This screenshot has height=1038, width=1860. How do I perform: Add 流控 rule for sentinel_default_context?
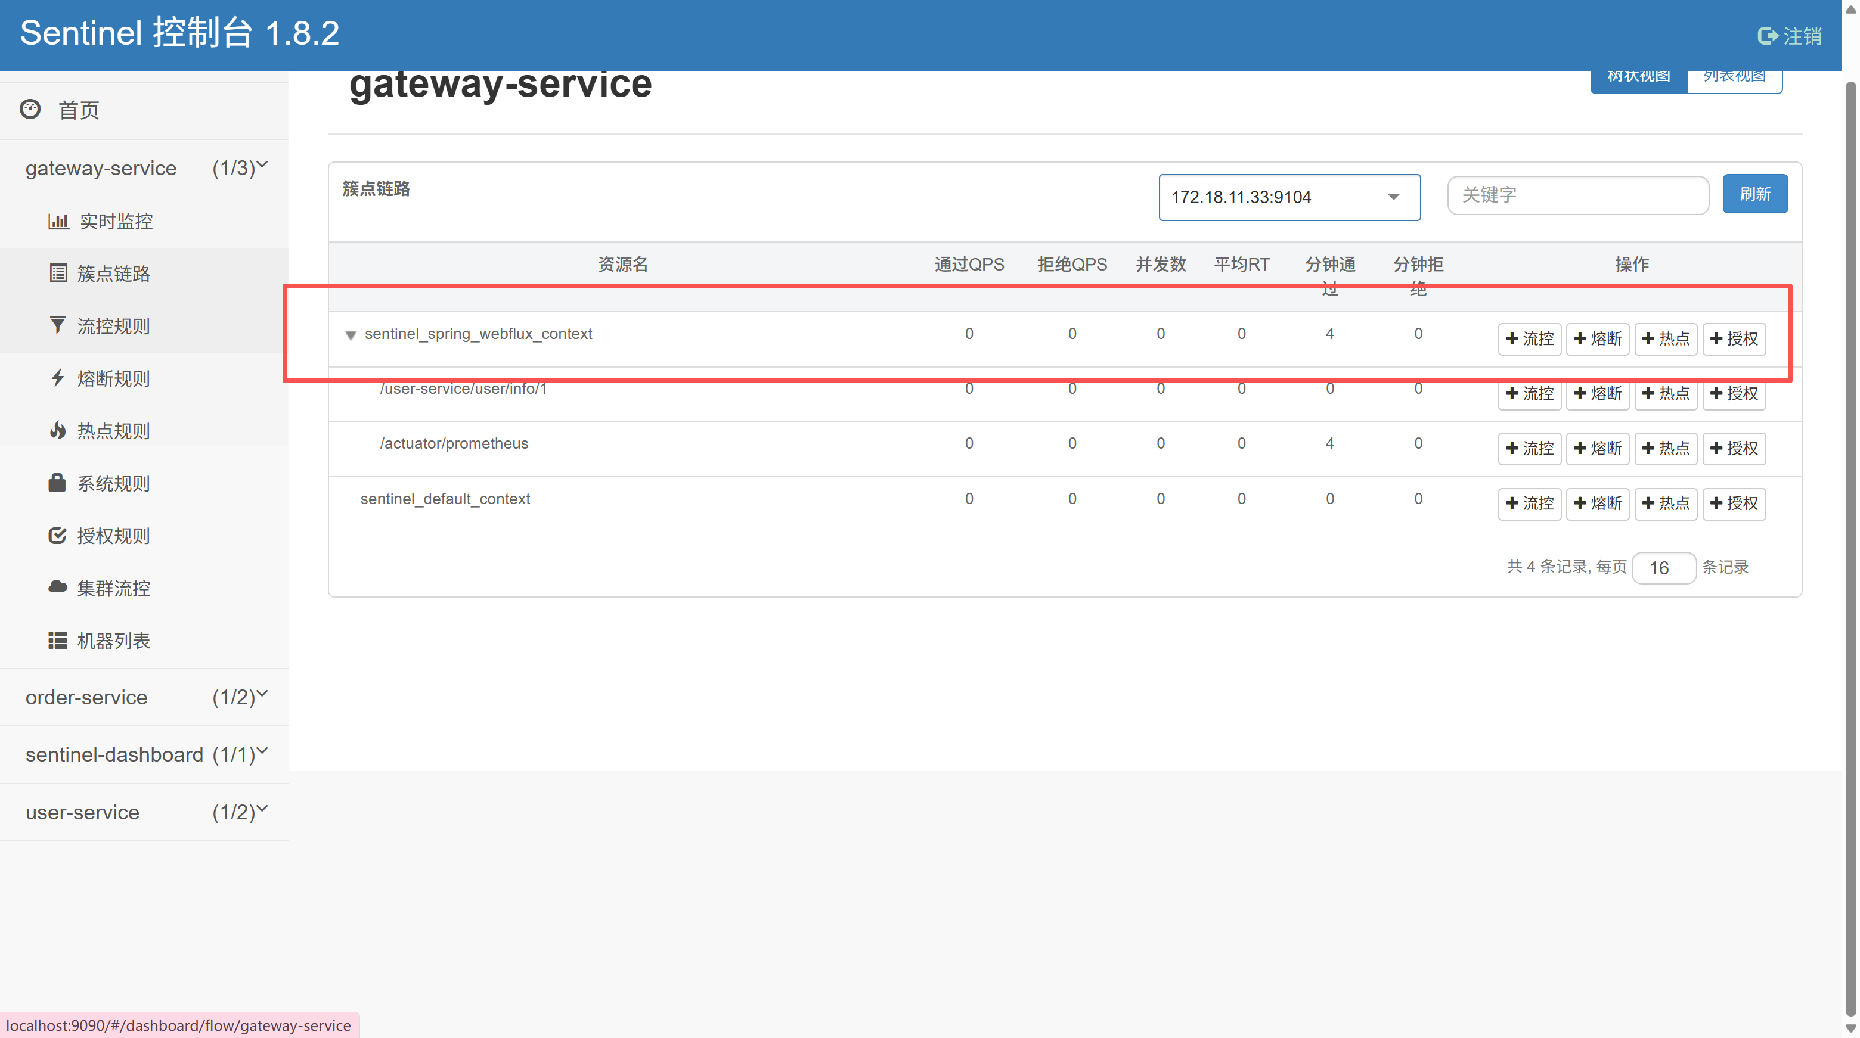point(1529,503)
